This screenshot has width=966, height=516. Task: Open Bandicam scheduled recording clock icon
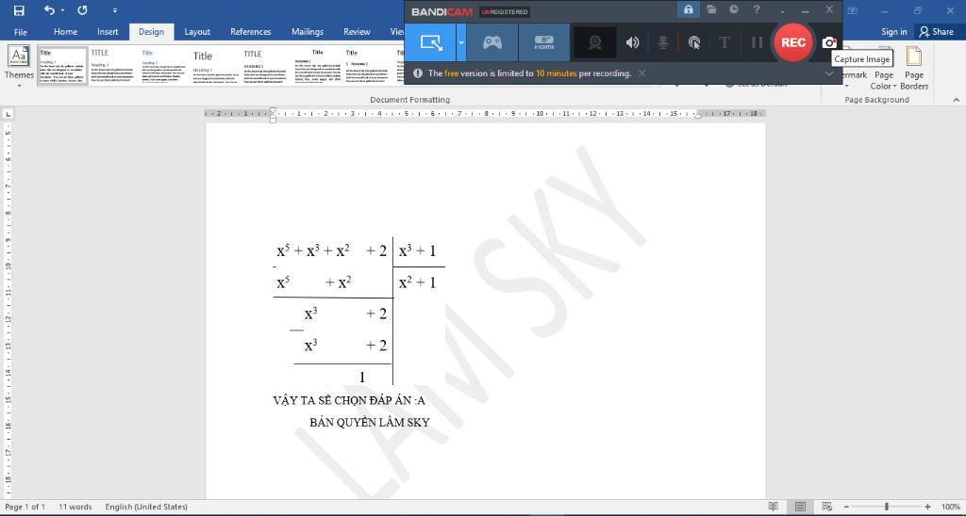[734, 9]
